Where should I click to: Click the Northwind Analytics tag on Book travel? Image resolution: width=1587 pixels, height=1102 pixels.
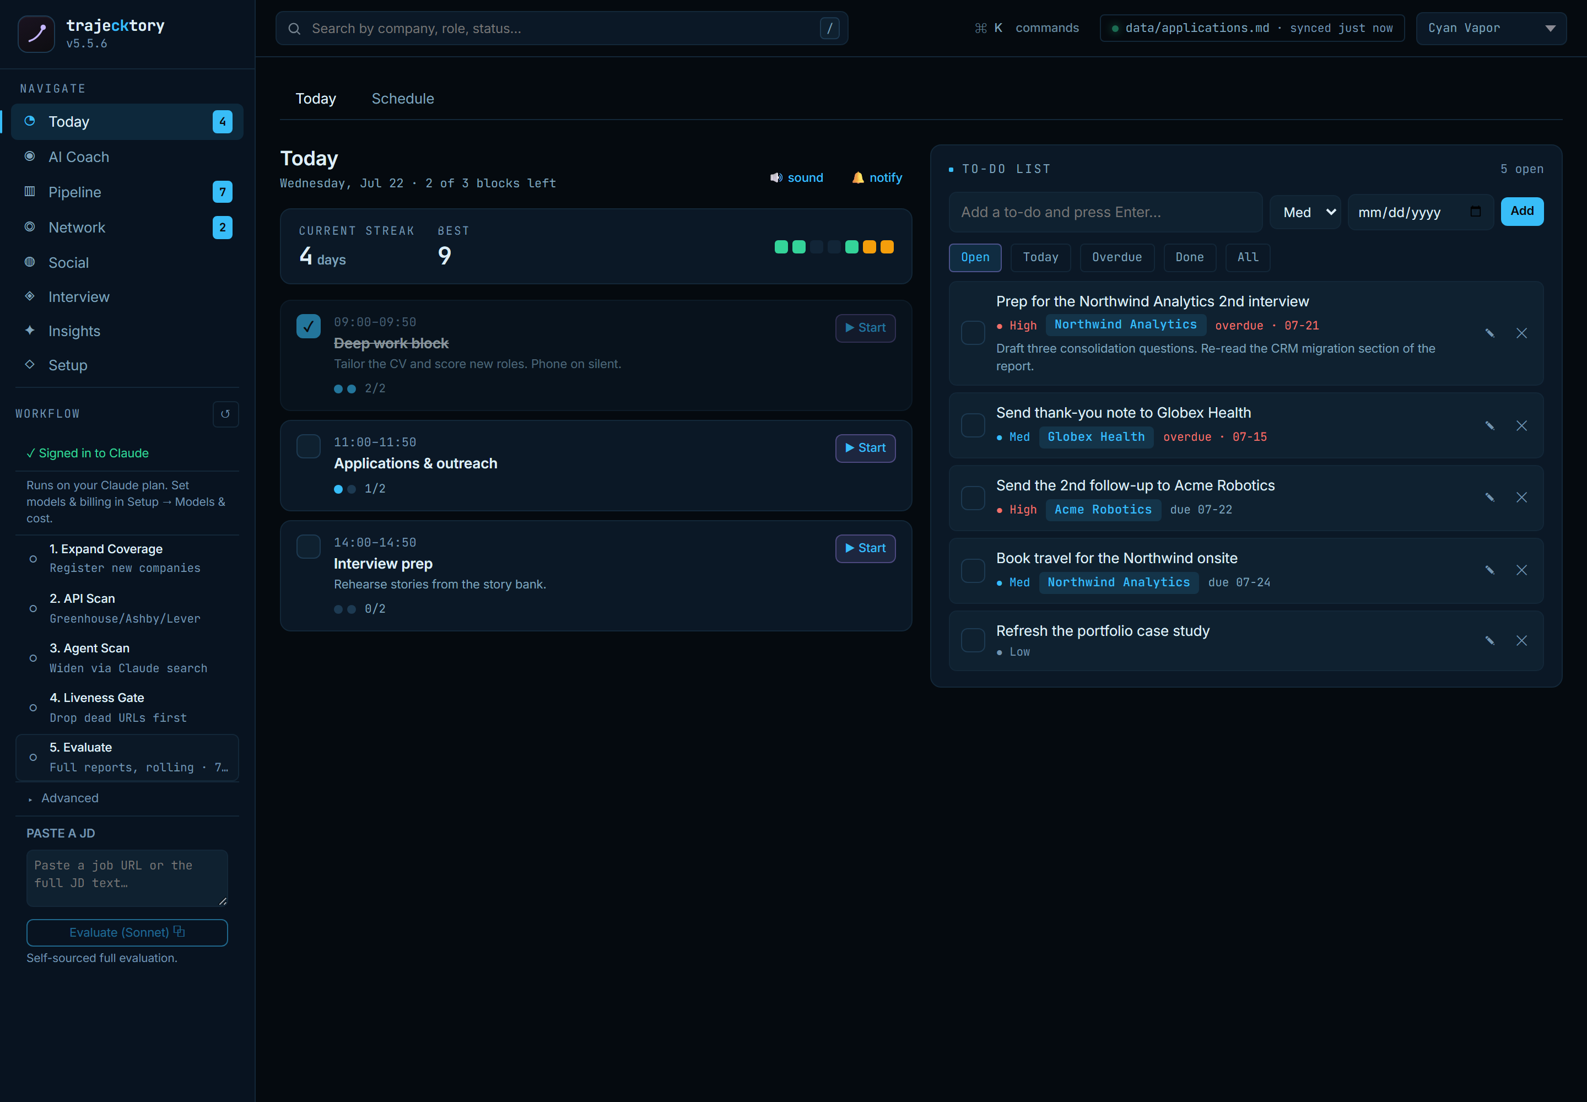[x=1118, y=583]
